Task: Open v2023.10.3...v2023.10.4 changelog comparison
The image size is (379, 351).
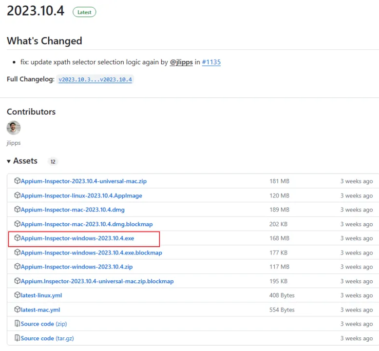Action: coord(95,79)
